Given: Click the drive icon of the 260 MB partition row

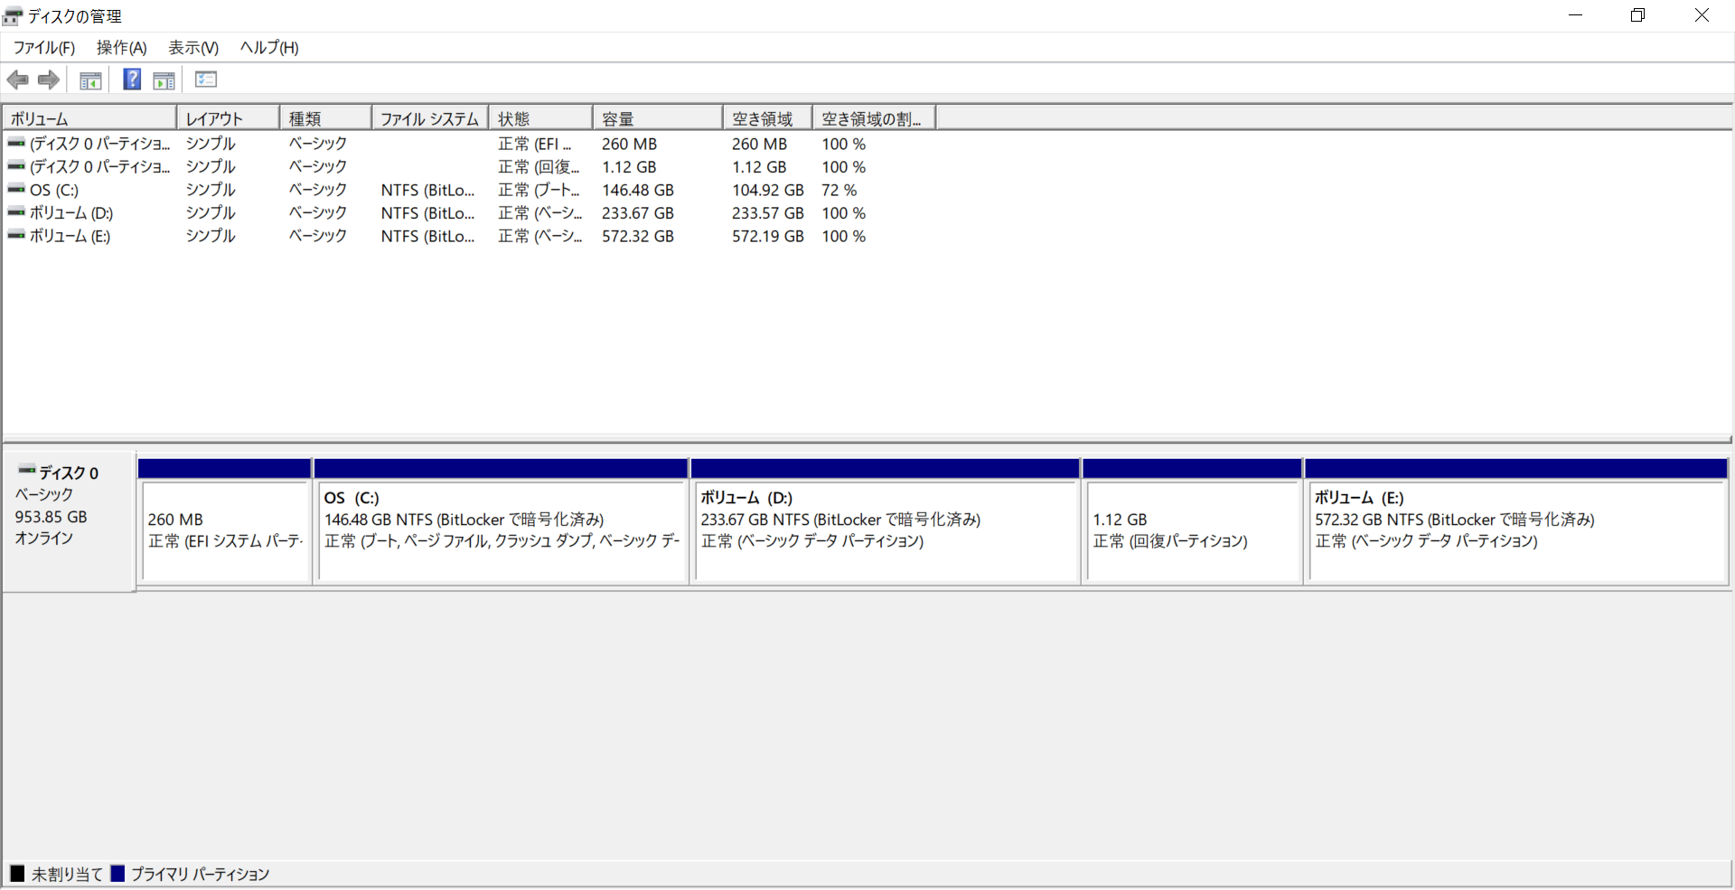Looking at the screenshot, I should point(16,144).
